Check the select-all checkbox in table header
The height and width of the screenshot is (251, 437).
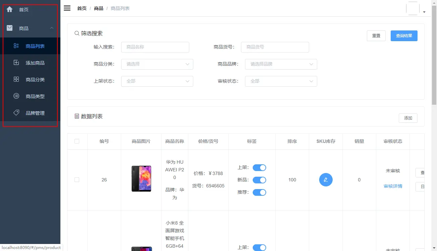pos(77,141)
